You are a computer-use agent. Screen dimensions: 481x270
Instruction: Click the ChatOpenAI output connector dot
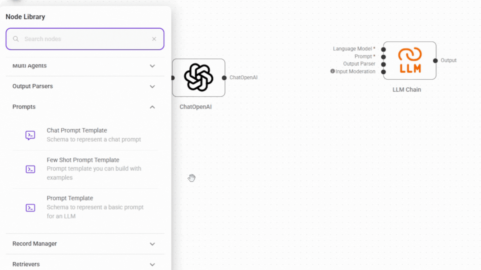pos(224,78)
